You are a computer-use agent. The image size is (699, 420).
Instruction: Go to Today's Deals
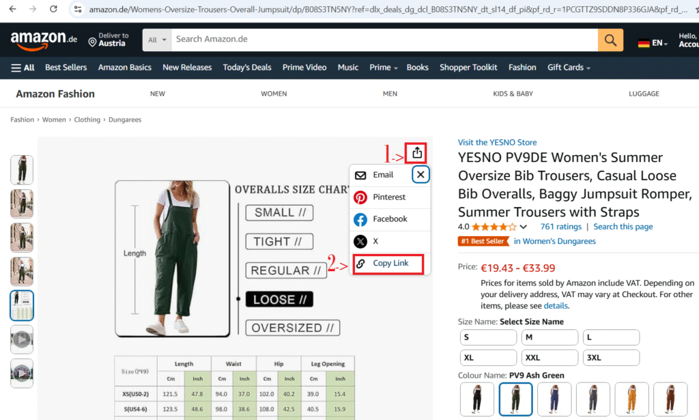(x=247, y=68)
